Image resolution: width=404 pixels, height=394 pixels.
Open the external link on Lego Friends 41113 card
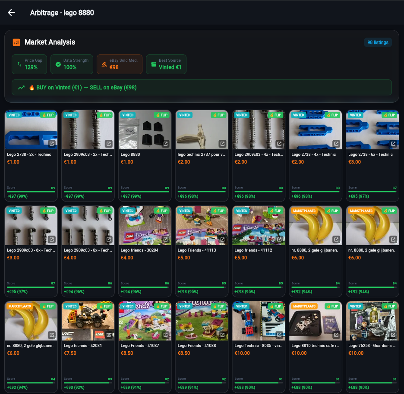pyautogui.click(x=223, y=239)
